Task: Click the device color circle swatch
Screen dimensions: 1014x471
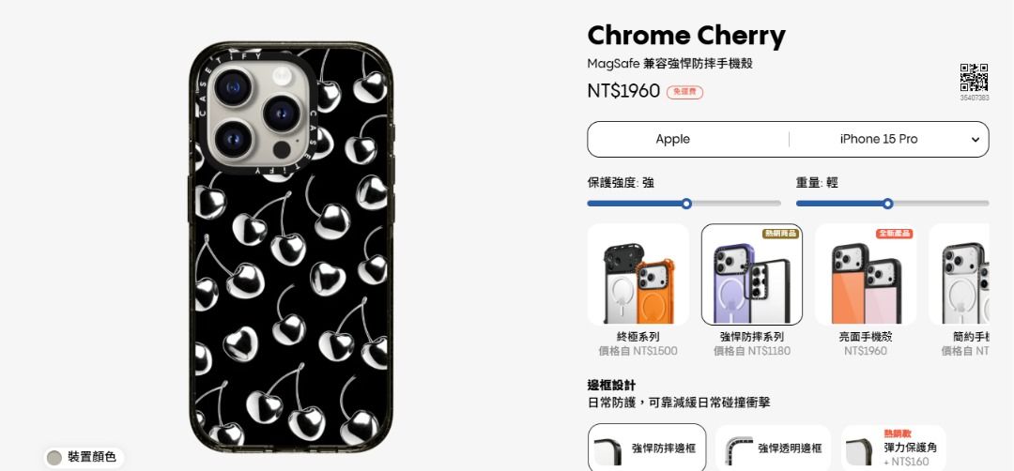Action: coord(54,458)
